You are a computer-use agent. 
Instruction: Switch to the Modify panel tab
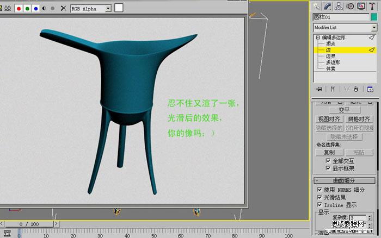(x=328, y=7)
